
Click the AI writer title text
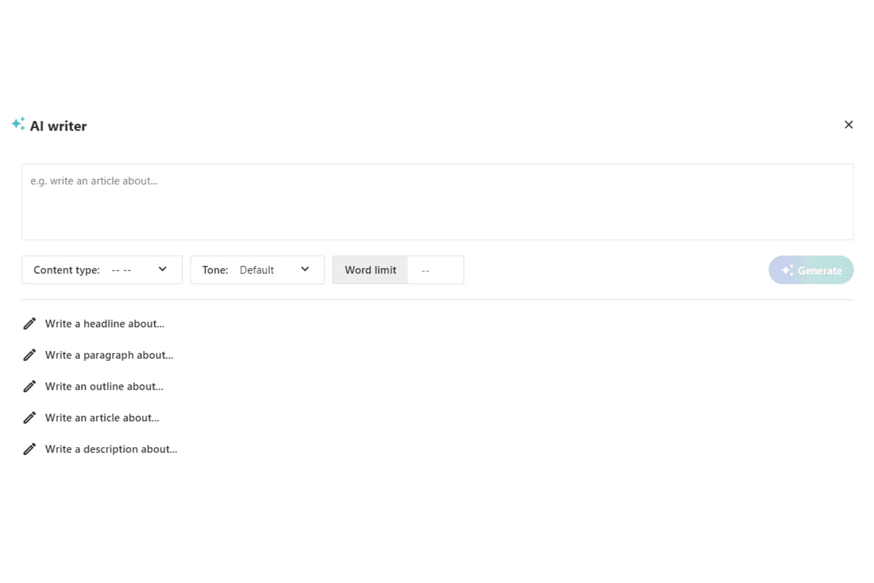(x=58, y=126)
